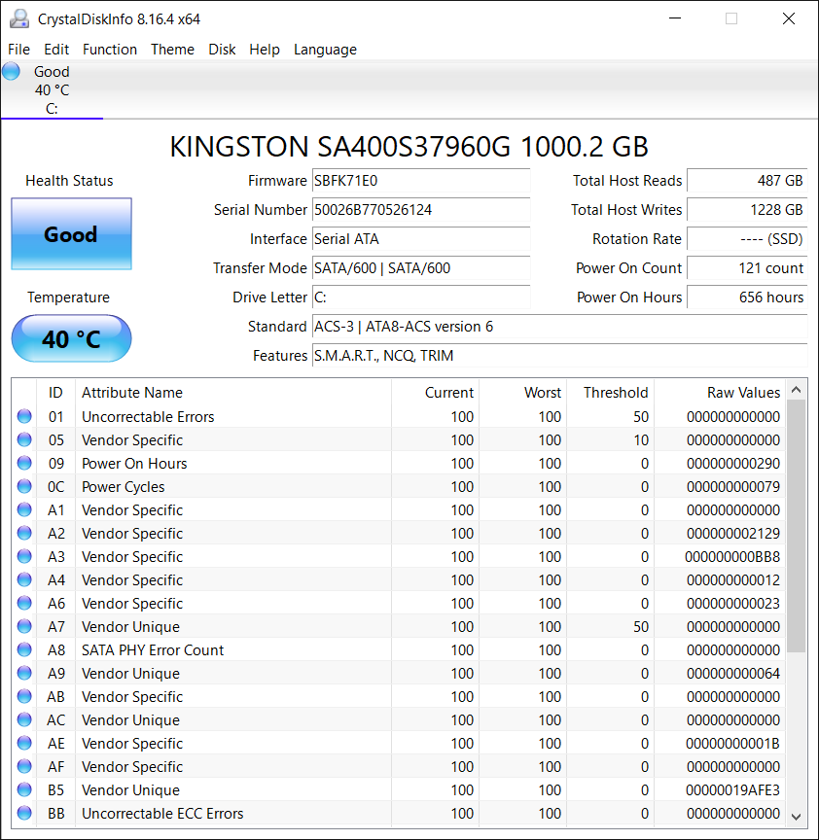The height and width of the screenshot is (840, 819).
Task: Click the status dot for attribute A7 Vendor Unique
Action: 21,626
